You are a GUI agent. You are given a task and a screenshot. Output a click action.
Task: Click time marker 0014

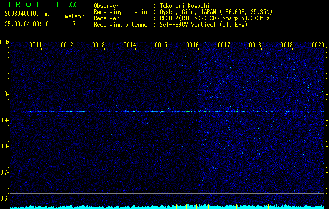130,45
